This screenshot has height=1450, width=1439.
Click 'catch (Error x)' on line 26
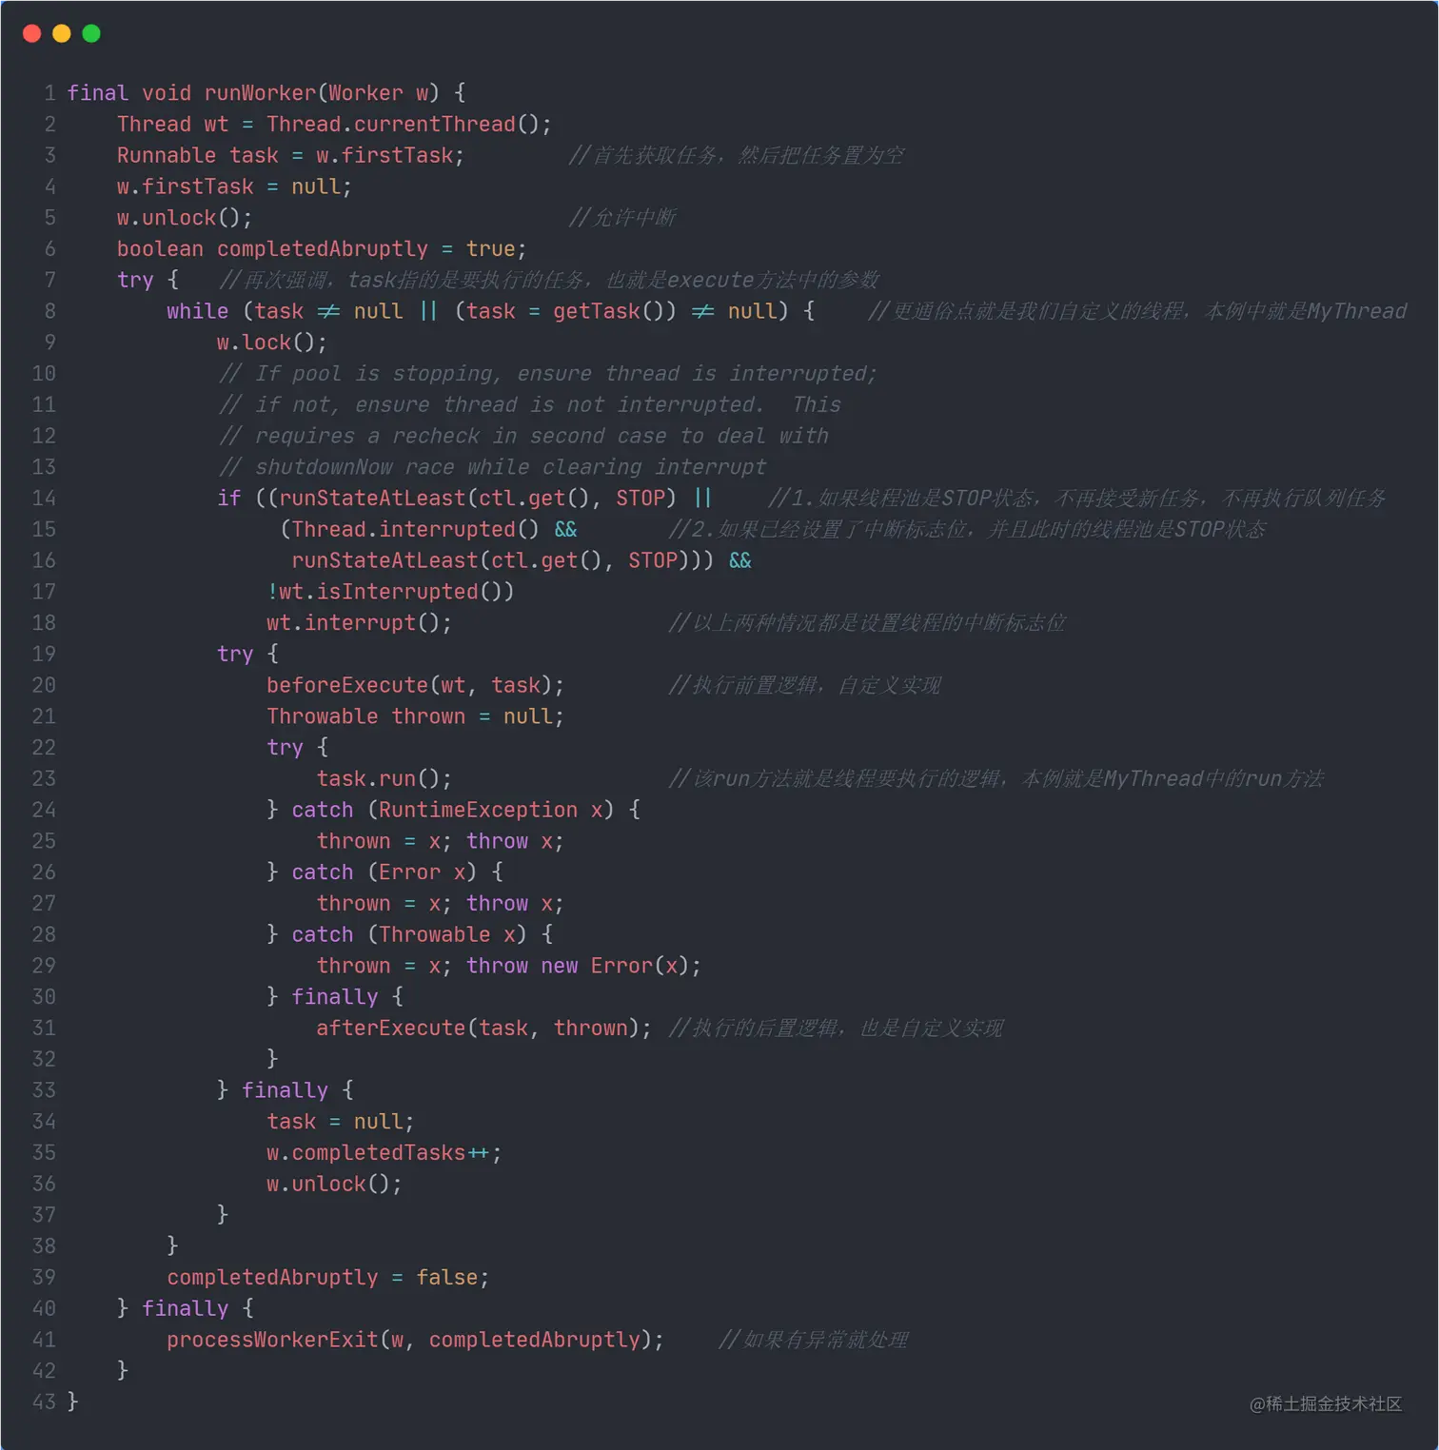[x=384, y=872]
